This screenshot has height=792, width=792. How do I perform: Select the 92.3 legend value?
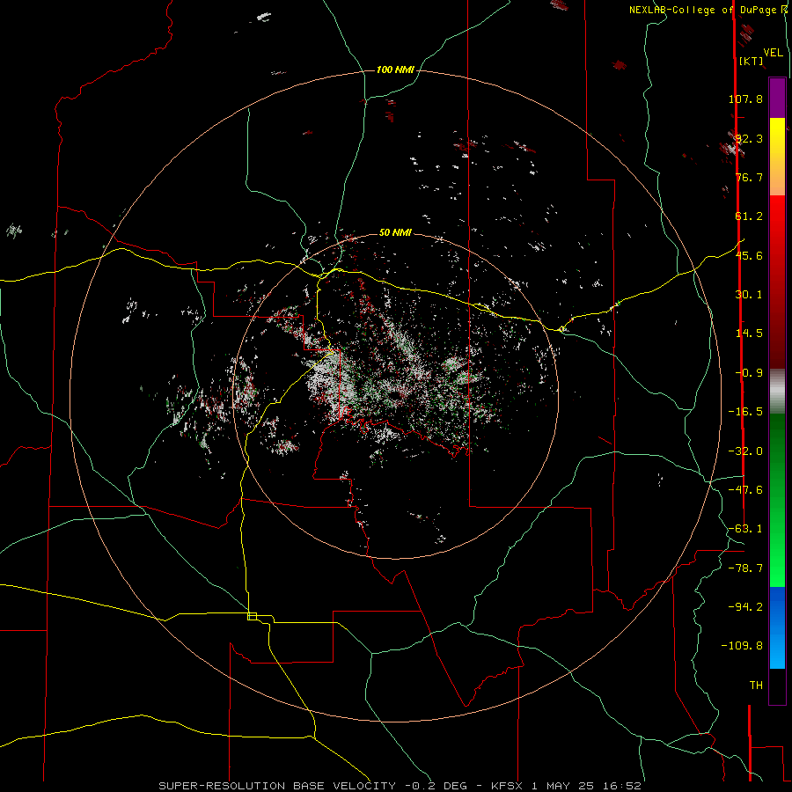click(748, 138)
